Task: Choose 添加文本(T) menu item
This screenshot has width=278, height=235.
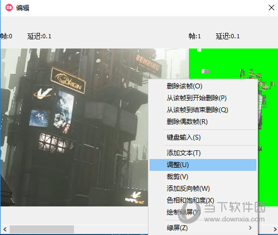Action: tap(203, 153)
